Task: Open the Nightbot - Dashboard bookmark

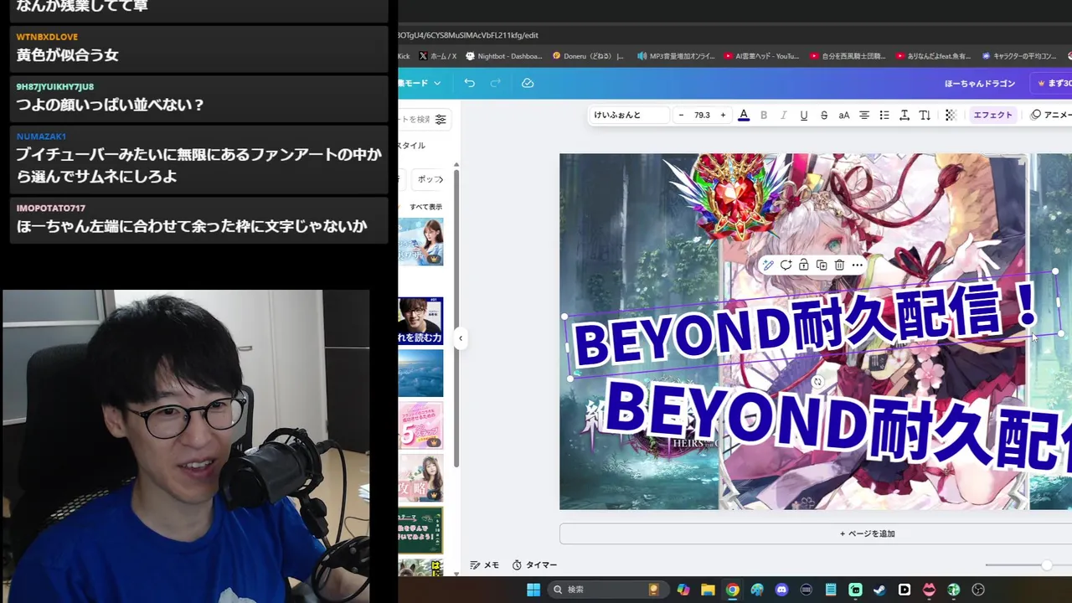Action: click(504, 56)
